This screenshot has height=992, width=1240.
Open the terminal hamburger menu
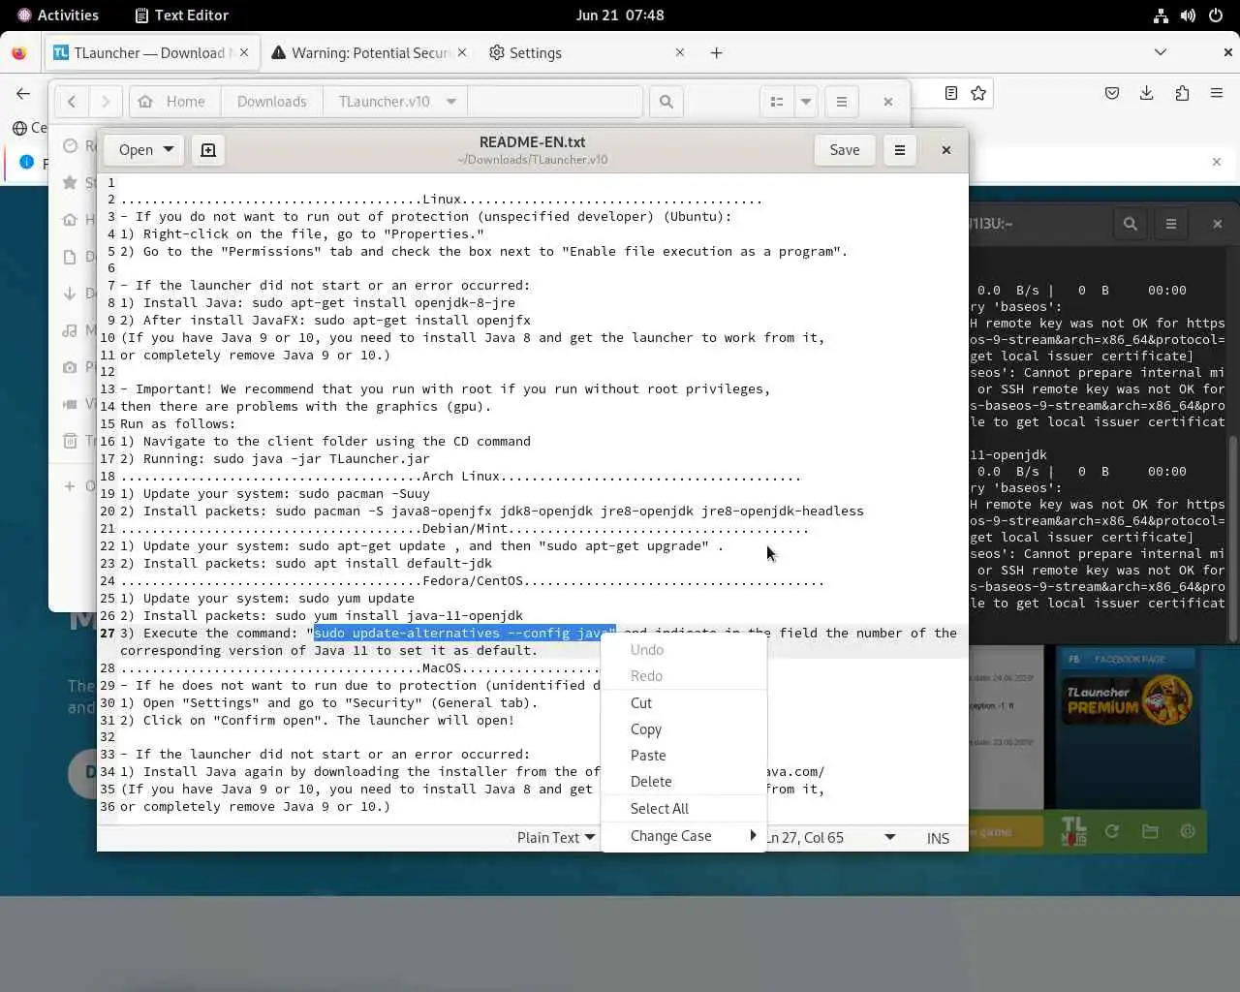tap(1170, 224)
